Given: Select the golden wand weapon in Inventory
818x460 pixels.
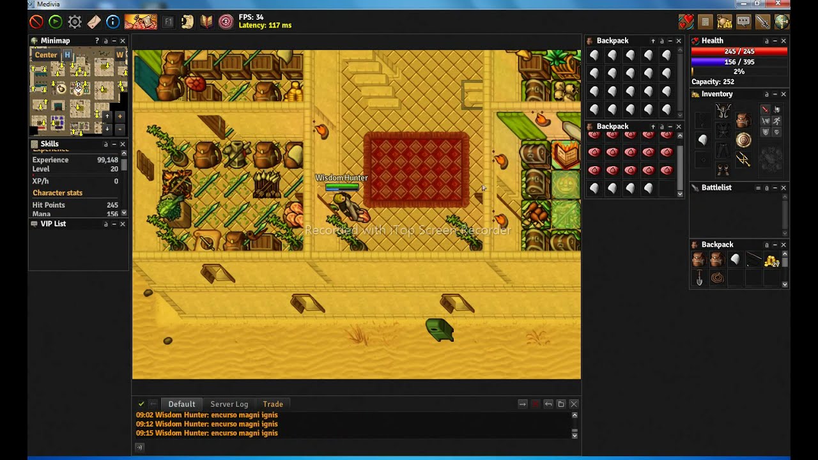Looking at the screenshot, I should 743,160.
